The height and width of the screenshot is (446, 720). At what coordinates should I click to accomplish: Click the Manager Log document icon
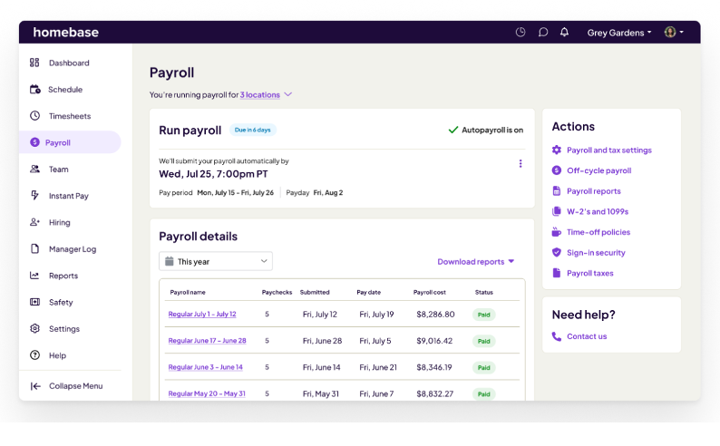click(34, 248)
